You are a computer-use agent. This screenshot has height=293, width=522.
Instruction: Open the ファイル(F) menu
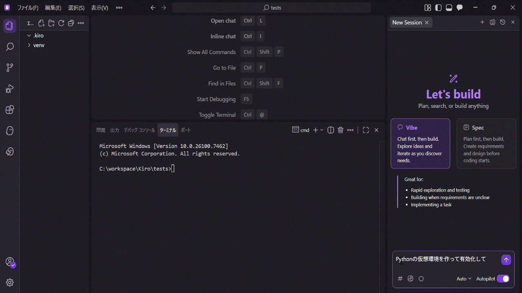[x=28, y=8]
